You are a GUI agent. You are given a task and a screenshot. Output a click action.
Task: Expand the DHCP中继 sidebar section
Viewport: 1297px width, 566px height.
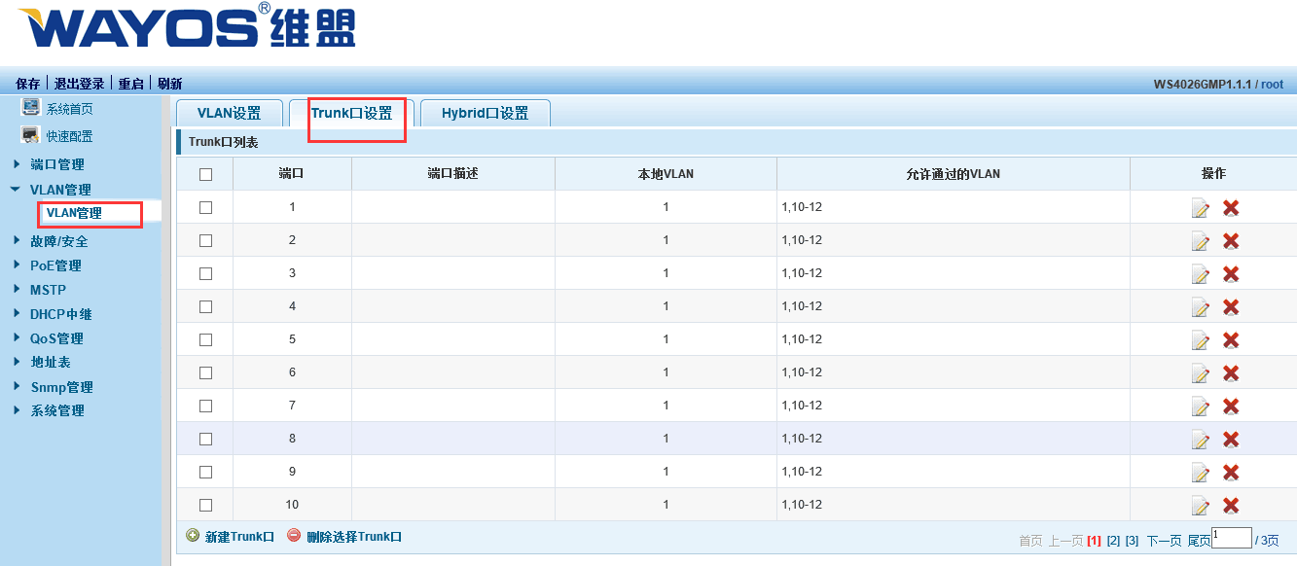[x=60, y=314]
